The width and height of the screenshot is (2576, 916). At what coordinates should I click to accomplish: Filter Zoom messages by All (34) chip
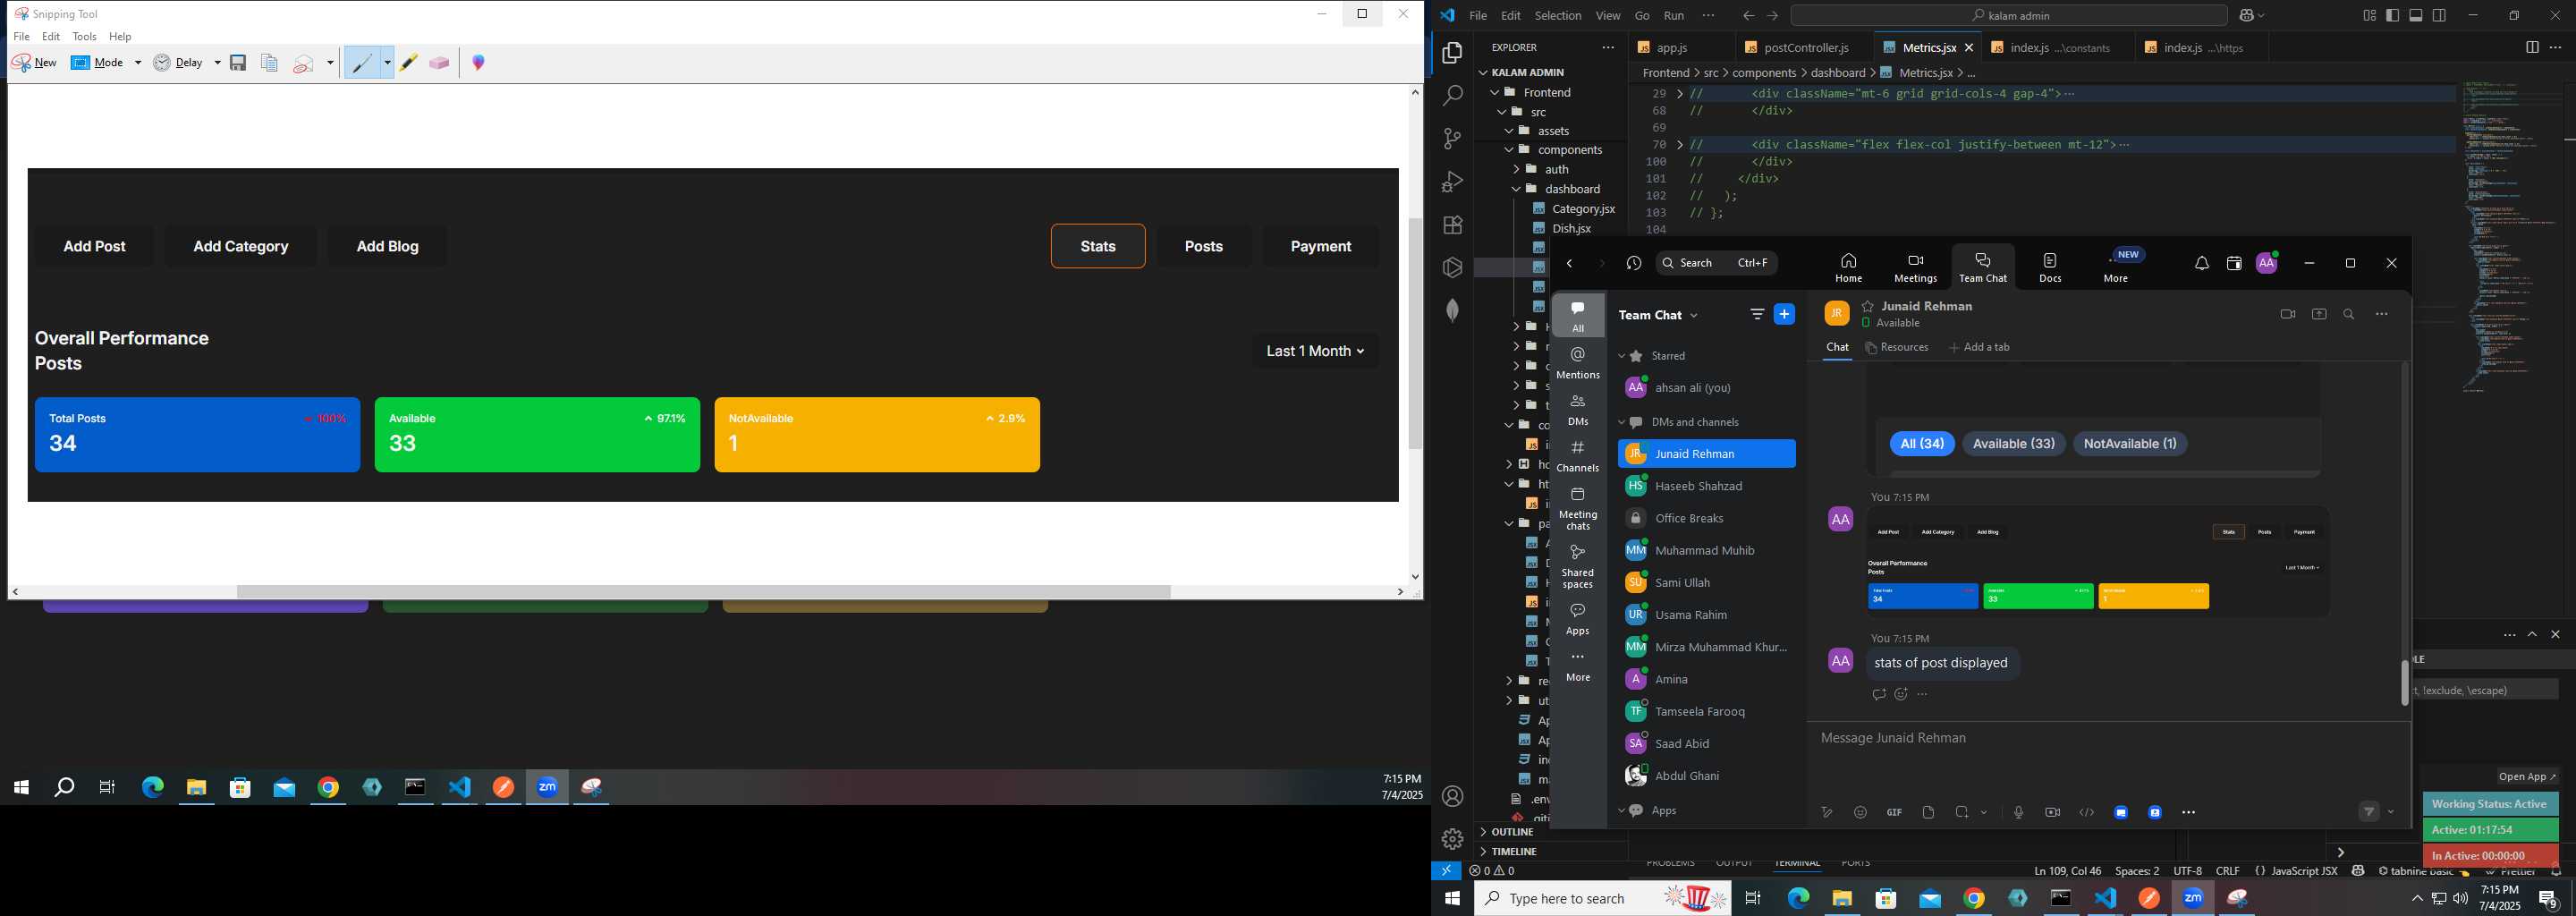point(1921,443)
